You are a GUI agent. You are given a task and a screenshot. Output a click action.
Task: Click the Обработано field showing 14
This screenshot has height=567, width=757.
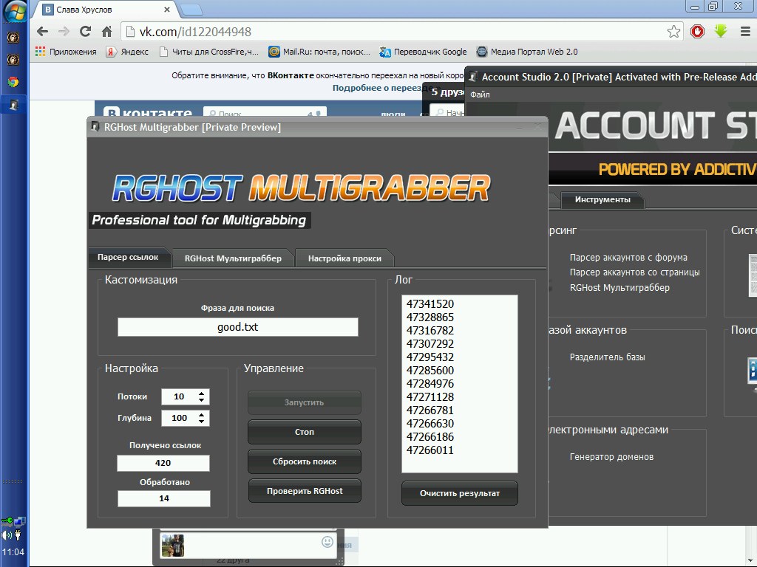[x=164, y=498]
